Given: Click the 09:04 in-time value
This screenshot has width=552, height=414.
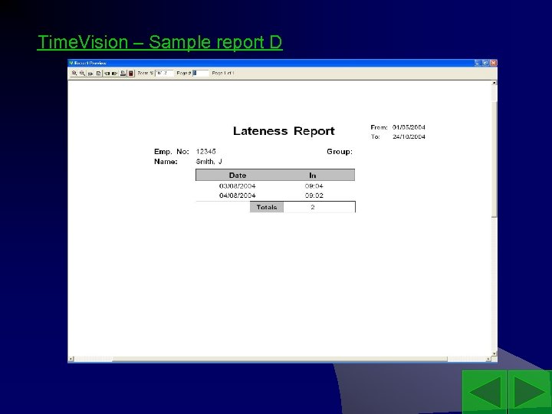Looking at the screenshot, I should pos(314,186).
